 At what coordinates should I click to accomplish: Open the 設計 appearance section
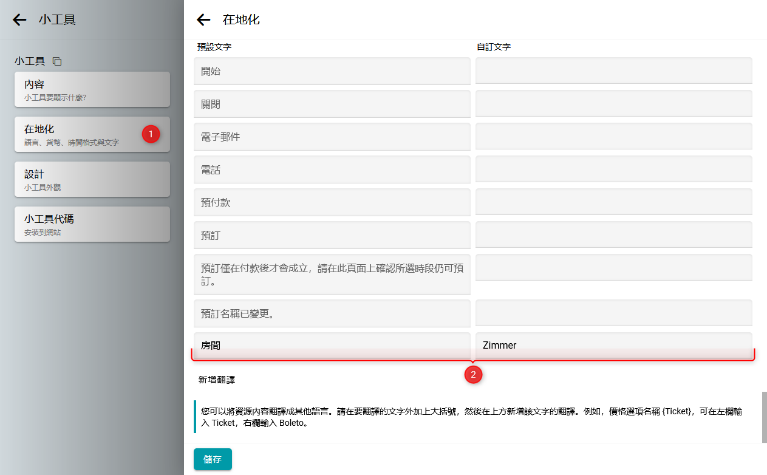92,179
